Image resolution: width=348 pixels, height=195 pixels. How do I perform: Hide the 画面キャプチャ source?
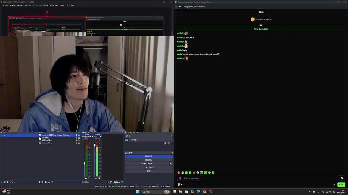pyautogui.click(x=76, y=140)
